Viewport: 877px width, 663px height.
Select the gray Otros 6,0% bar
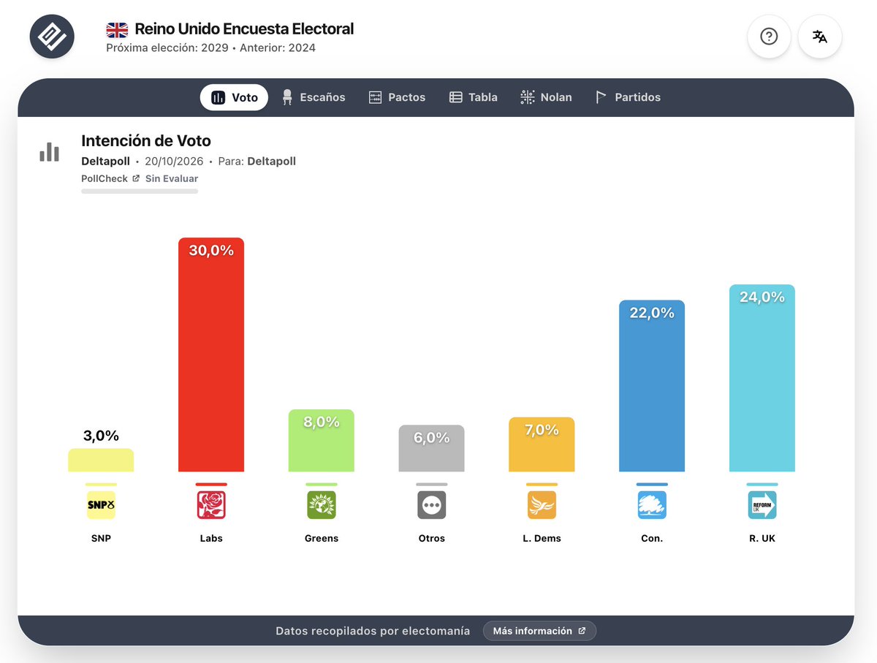[x=432, y=448]
